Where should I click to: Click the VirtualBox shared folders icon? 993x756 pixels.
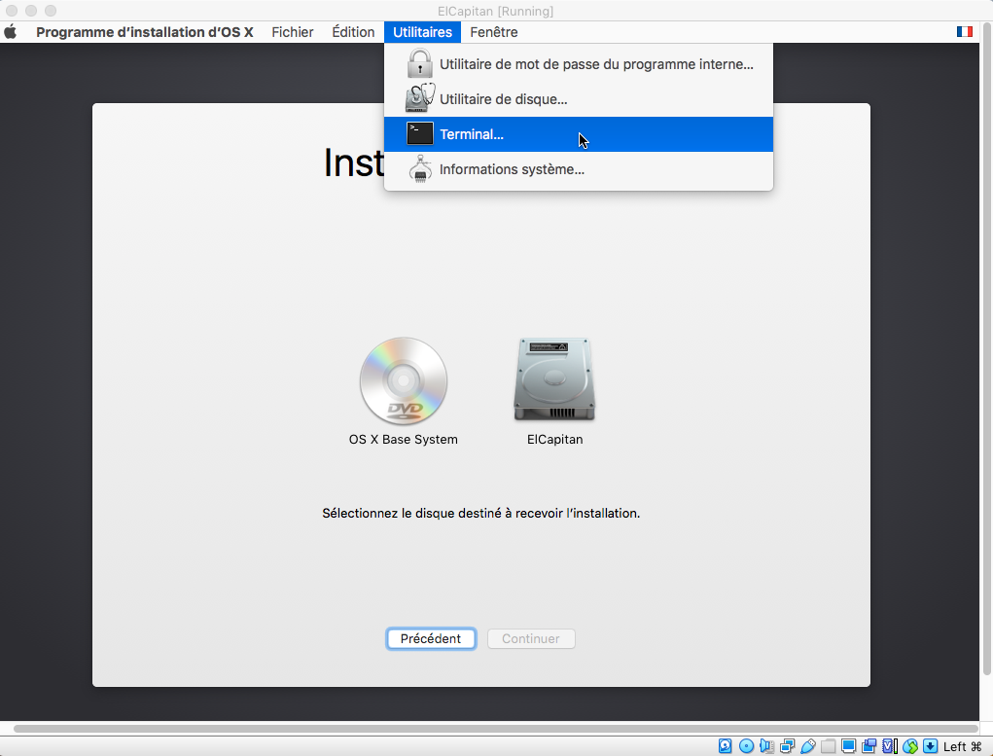828,746
